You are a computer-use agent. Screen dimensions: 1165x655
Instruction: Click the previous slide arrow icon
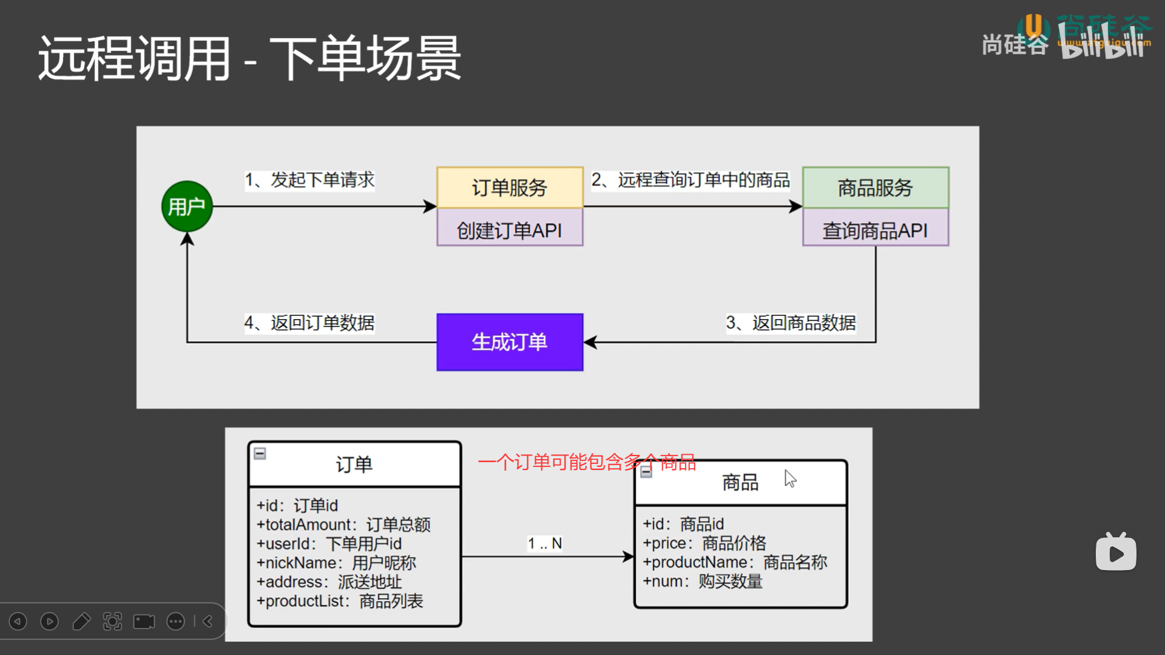point(18,621)
